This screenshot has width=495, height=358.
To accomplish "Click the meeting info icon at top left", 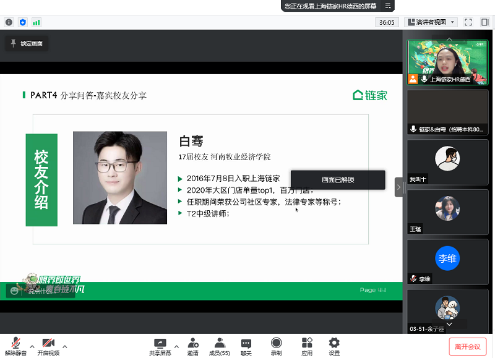I will click(9, 22).
